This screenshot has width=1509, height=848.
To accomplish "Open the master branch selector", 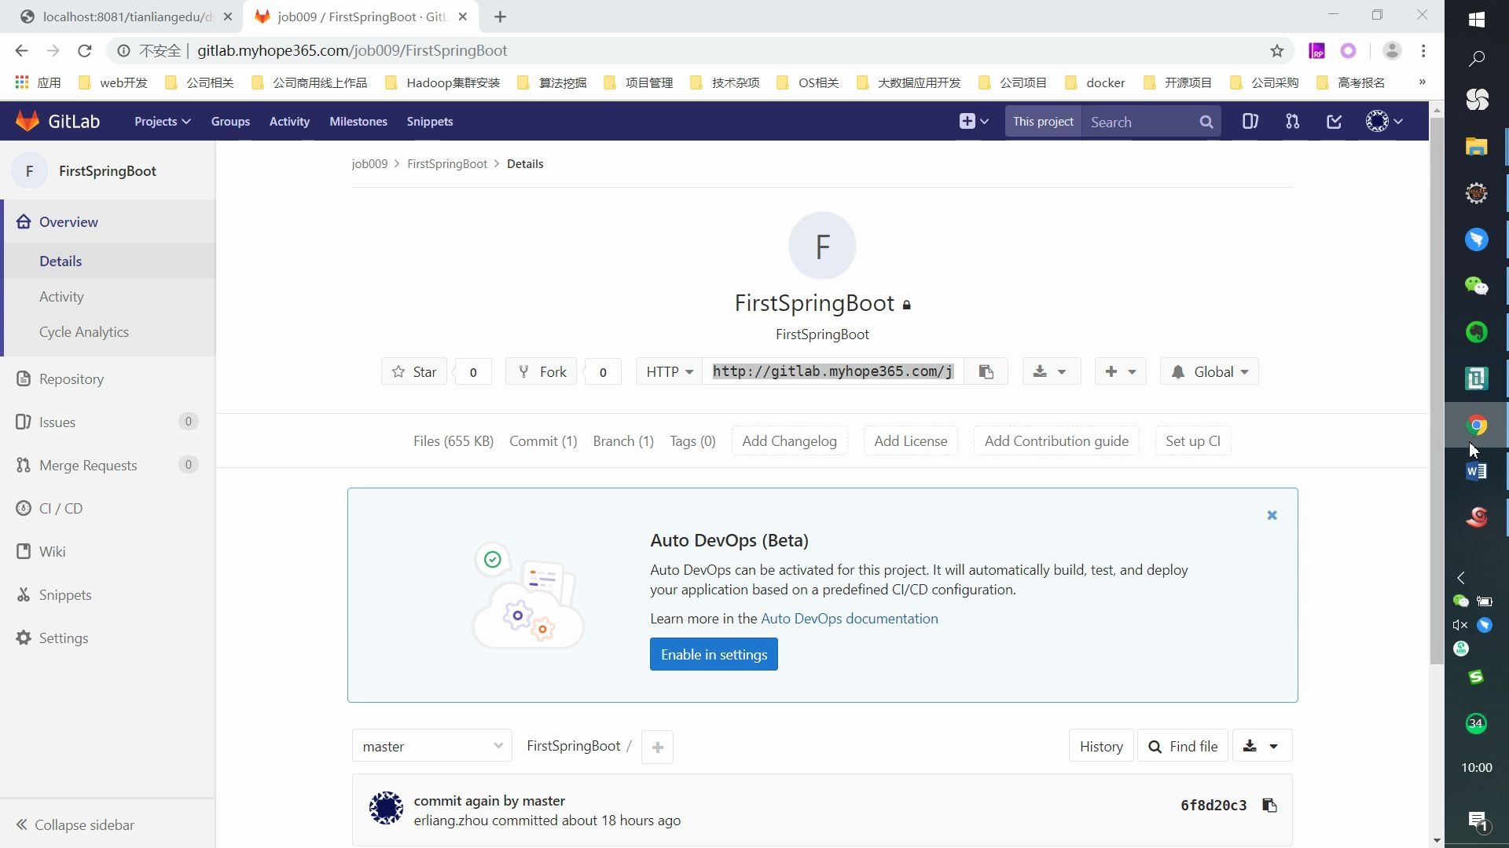I will point(431,746).
